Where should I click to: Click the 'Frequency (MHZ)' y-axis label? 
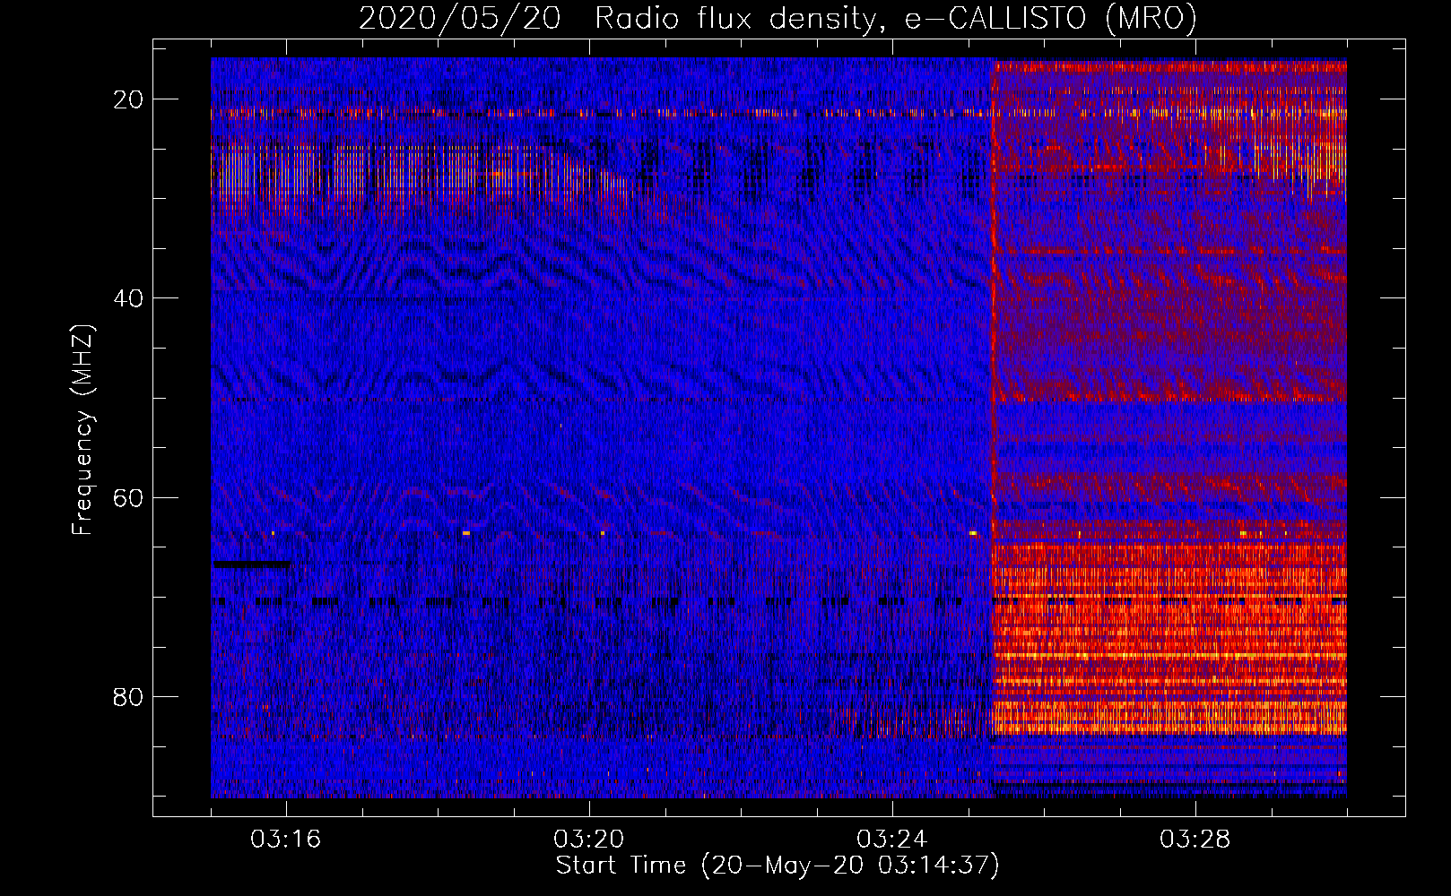(x=83, y=431)
